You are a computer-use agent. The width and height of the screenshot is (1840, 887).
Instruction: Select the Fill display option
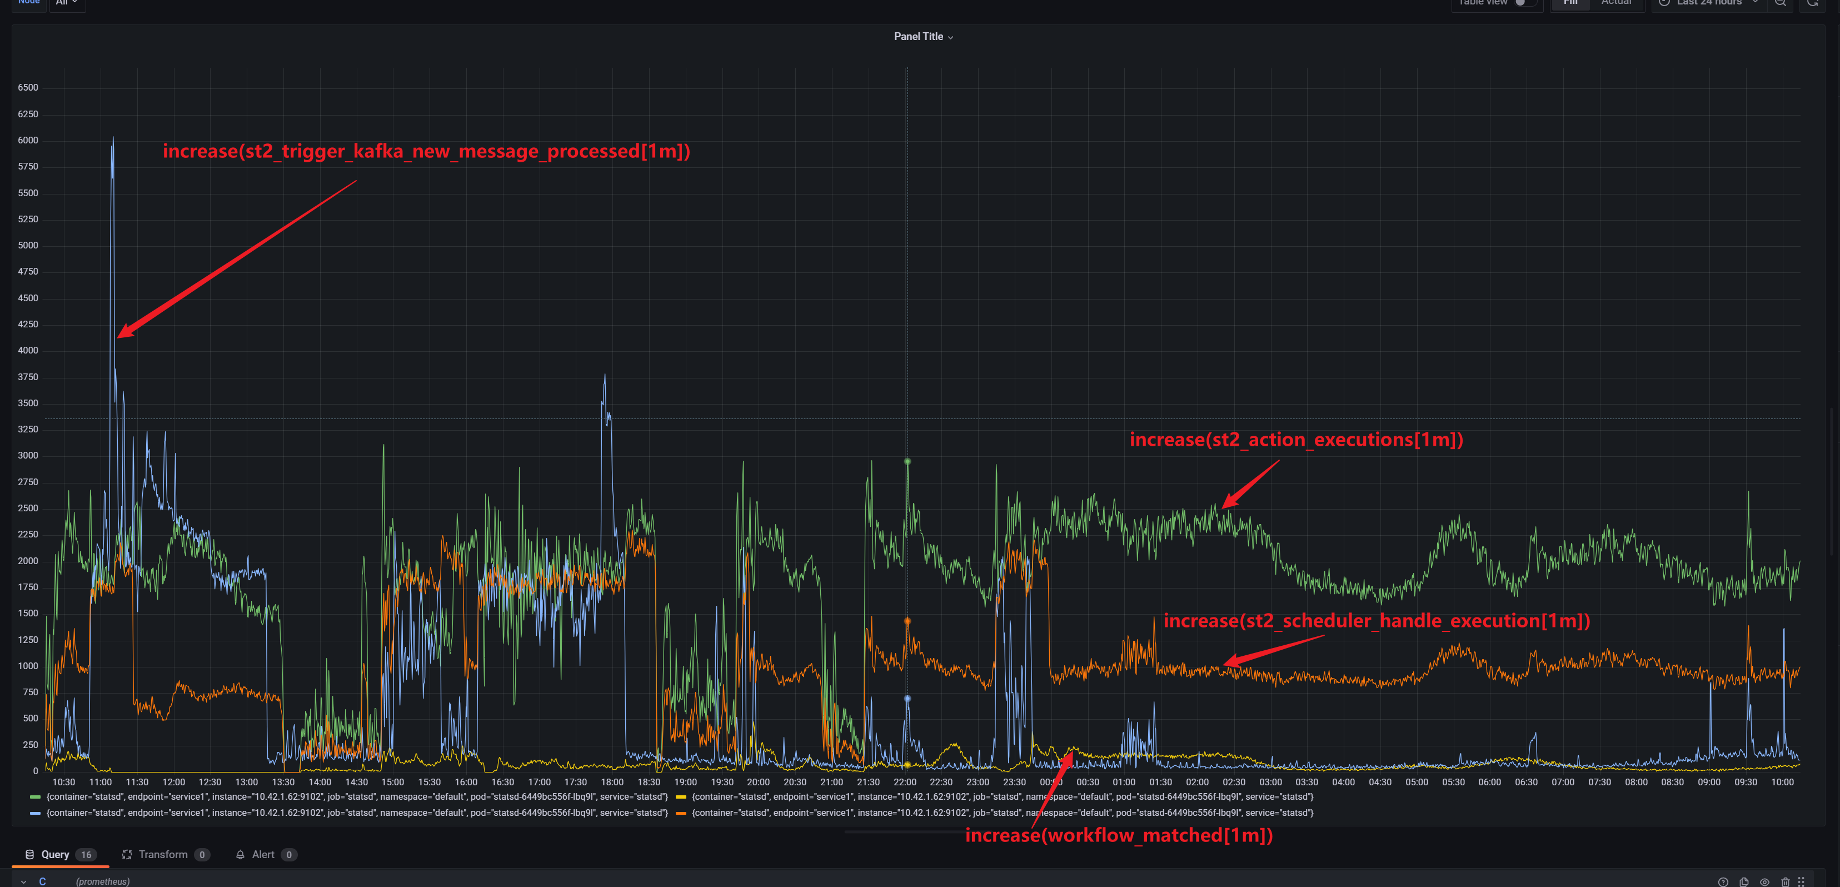click(1570, 3)
